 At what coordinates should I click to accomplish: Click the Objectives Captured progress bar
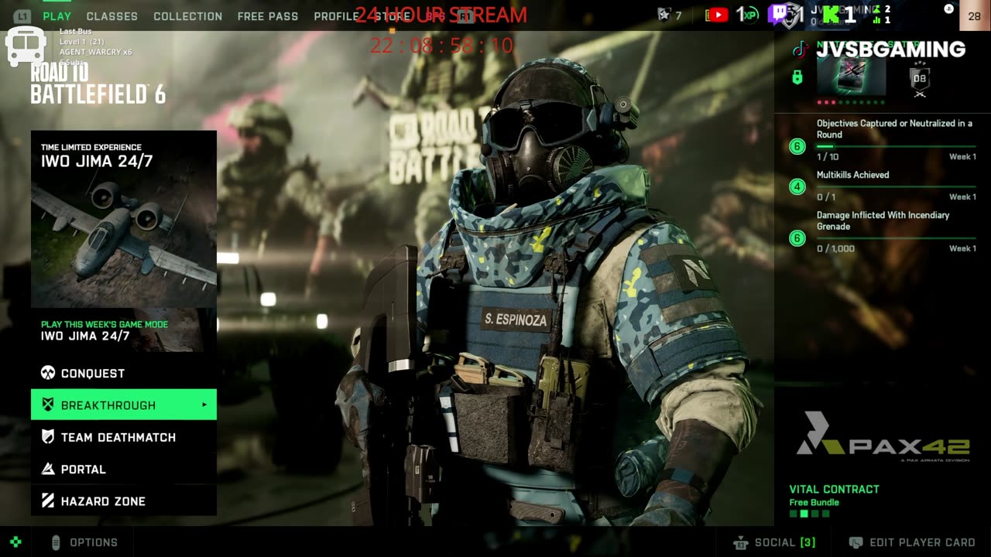pos(896,146)
